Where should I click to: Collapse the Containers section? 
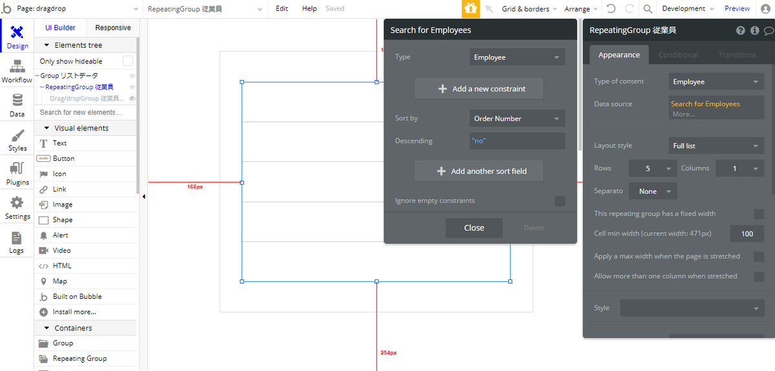[x=46, y=328]
